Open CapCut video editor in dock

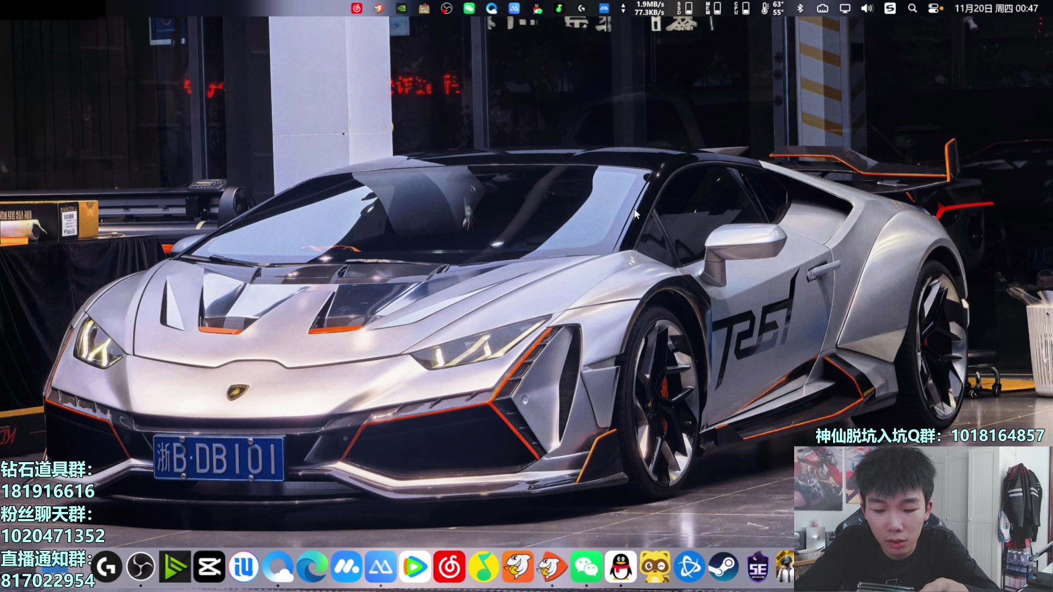[210, 567]
